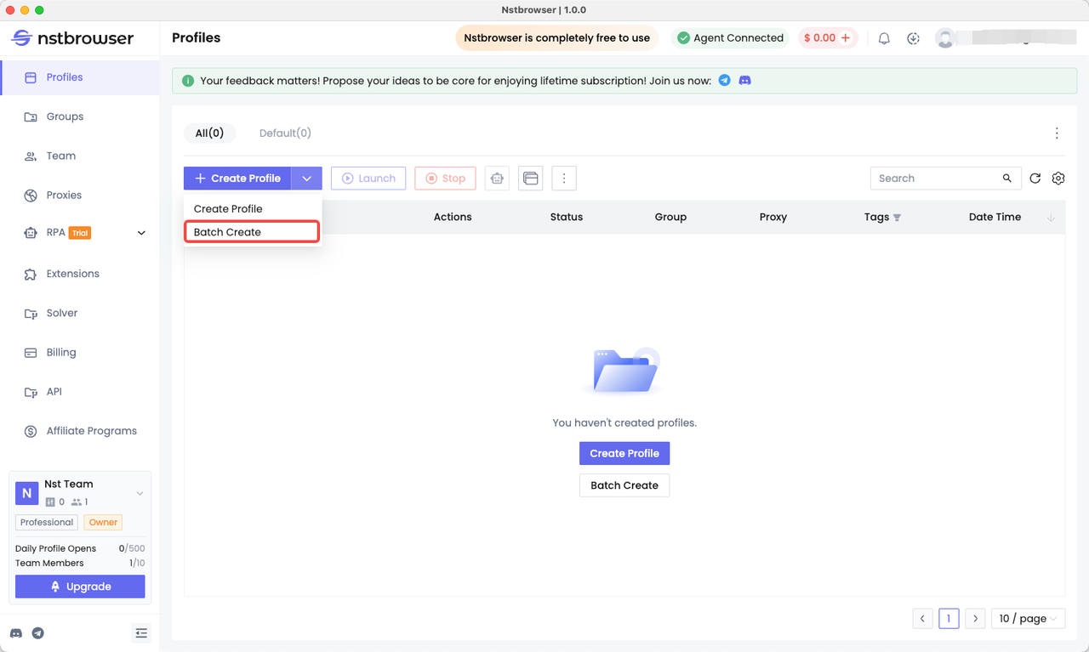Open the Profiles sidebar section
The width and height of the screenshot is (1089, 652).
click(x=80, y=77)
